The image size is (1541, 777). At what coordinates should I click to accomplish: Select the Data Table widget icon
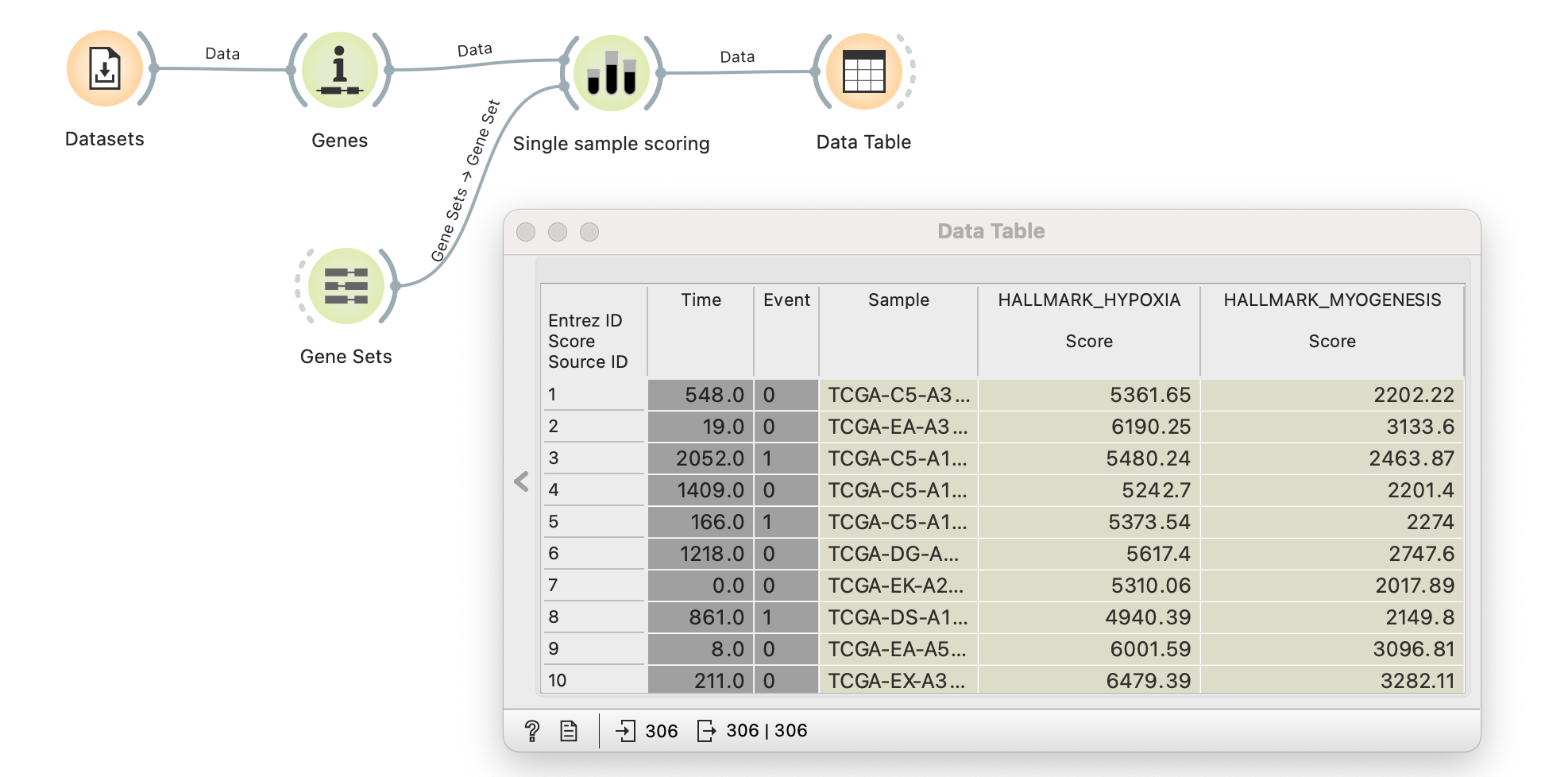tap(863, 72)
